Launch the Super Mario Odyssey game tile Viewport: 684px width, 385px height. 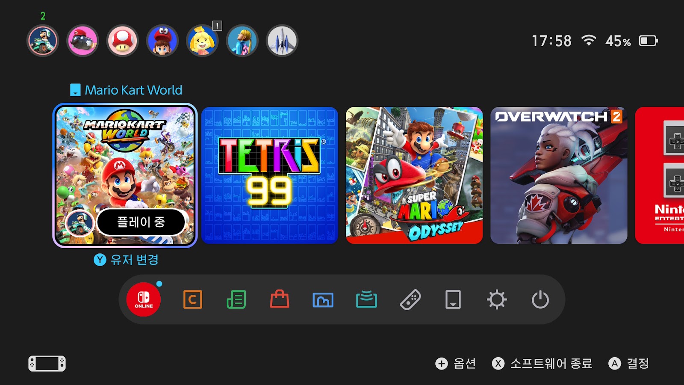(x=414, y=175)
